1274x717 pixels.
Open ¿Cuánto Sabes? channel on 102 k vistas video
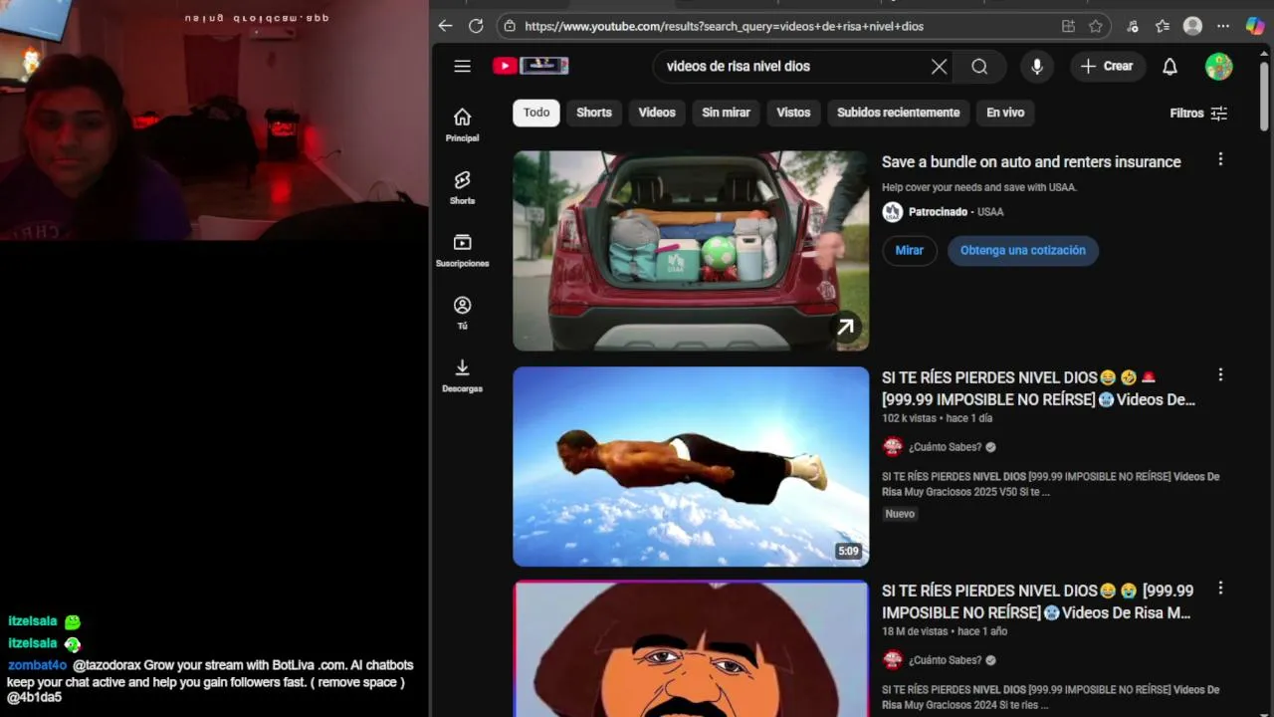[x=945, y=447]
